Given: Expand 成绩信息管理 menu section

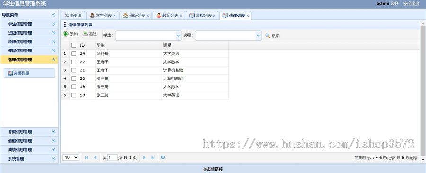Looking at the screenshot, I should (53, 150).
